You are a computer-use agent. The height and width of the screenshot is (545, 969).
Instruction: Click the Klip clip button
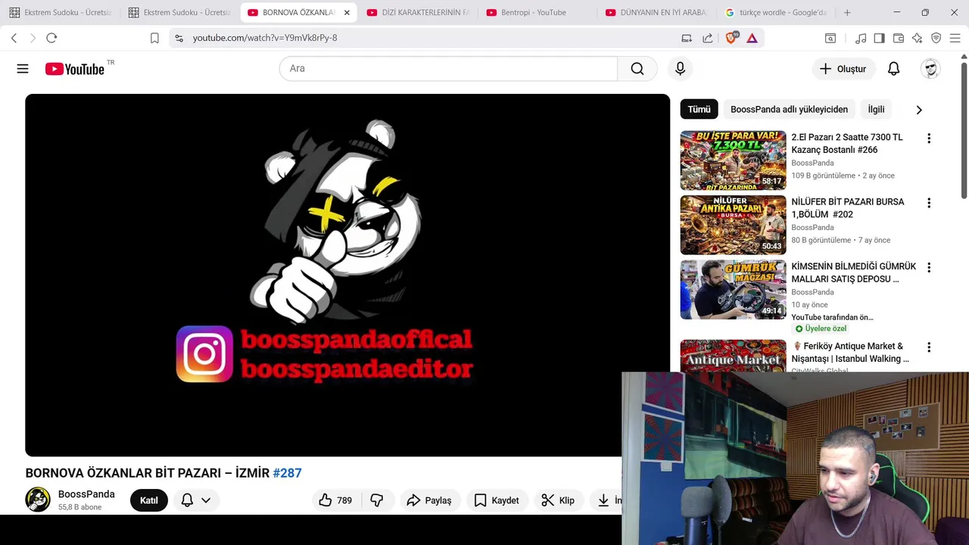(558, 500)
